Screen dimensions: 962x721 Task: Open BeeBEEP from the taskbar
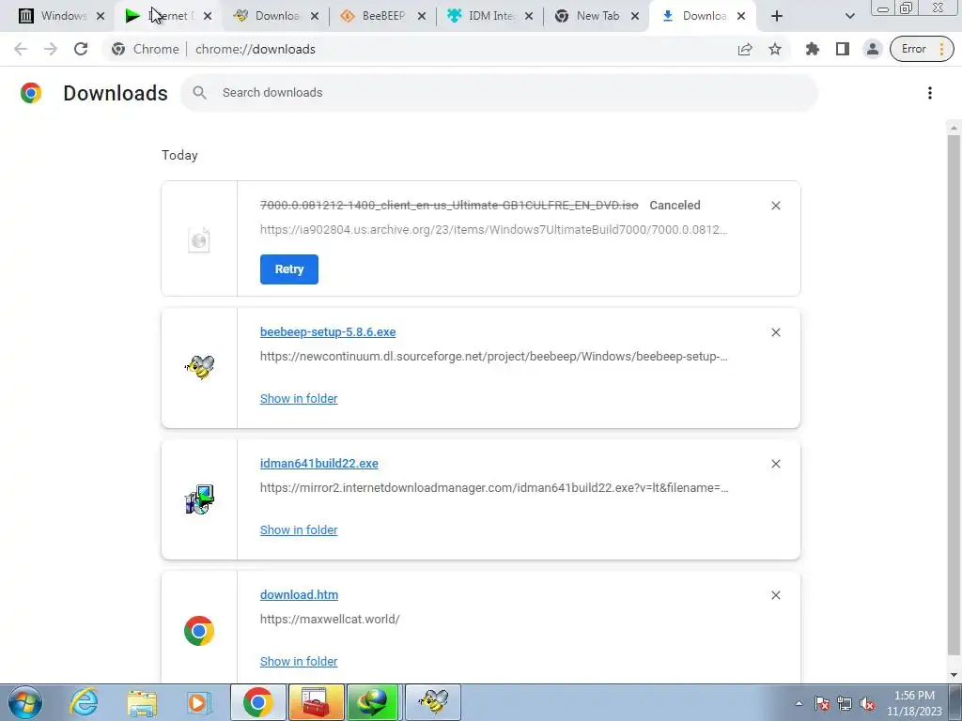coord(432,702)
